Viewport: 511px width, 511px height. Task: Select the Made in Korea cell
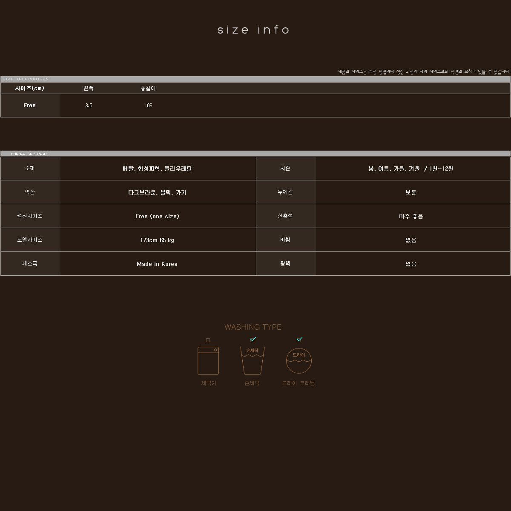click(x=157, y=264)
